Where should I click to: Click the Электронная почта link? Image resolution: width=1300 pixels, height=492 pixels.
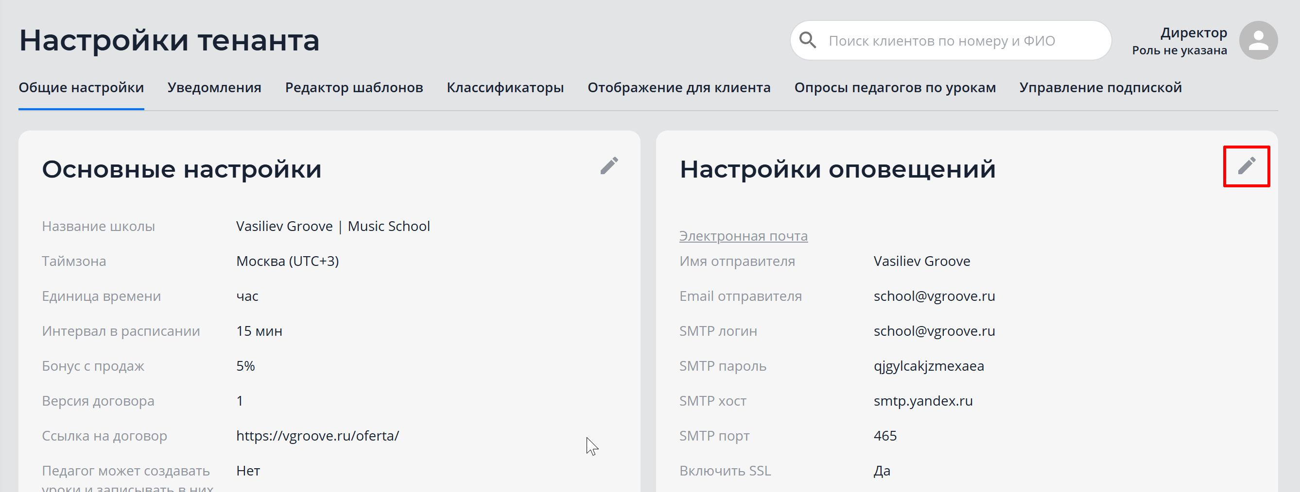[744, 236]
